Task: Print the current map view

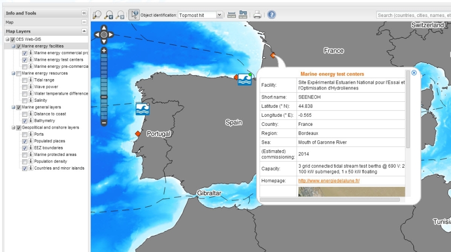Action: 258,15
